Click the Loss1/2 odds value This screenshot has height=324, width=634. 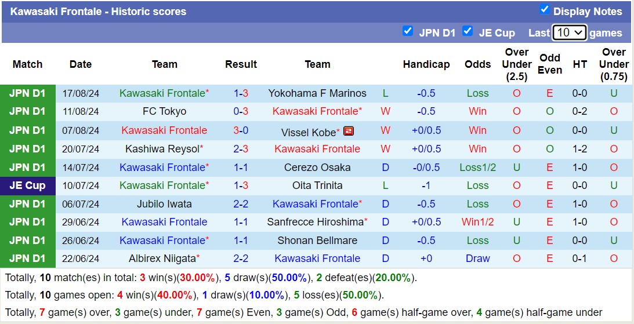click(478, 168)
